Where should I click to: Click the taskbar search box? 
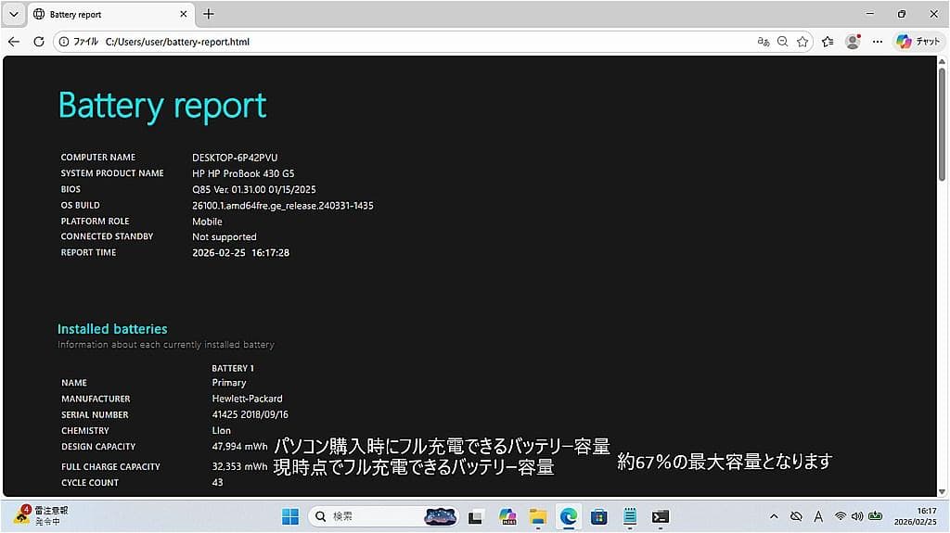[383, 516]
